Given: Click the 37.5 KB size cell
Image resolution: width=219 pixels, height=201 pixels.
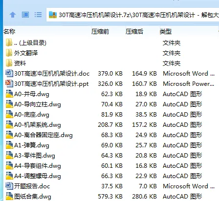Looking at the screenshot, I should click(x=112, y=186).
